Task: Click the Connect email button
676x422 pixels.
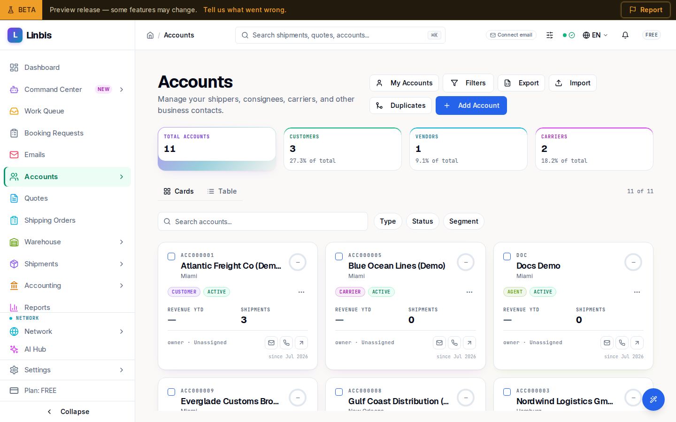Action: 511,35
